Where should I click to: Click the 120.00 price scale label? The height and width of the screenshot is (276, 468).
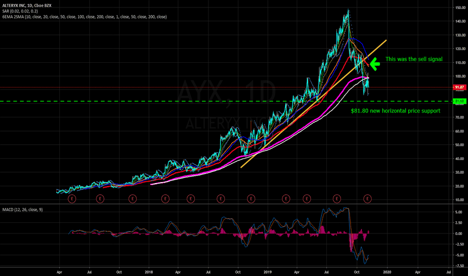click(x=460, y=49)
